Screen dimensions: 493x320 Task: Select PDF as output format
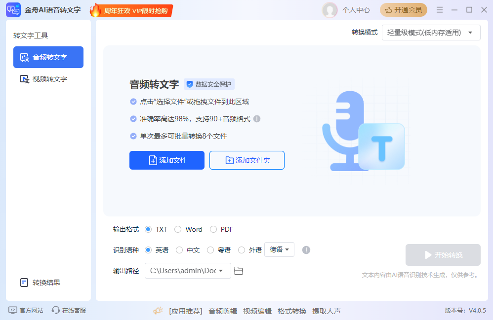point(213,229)
